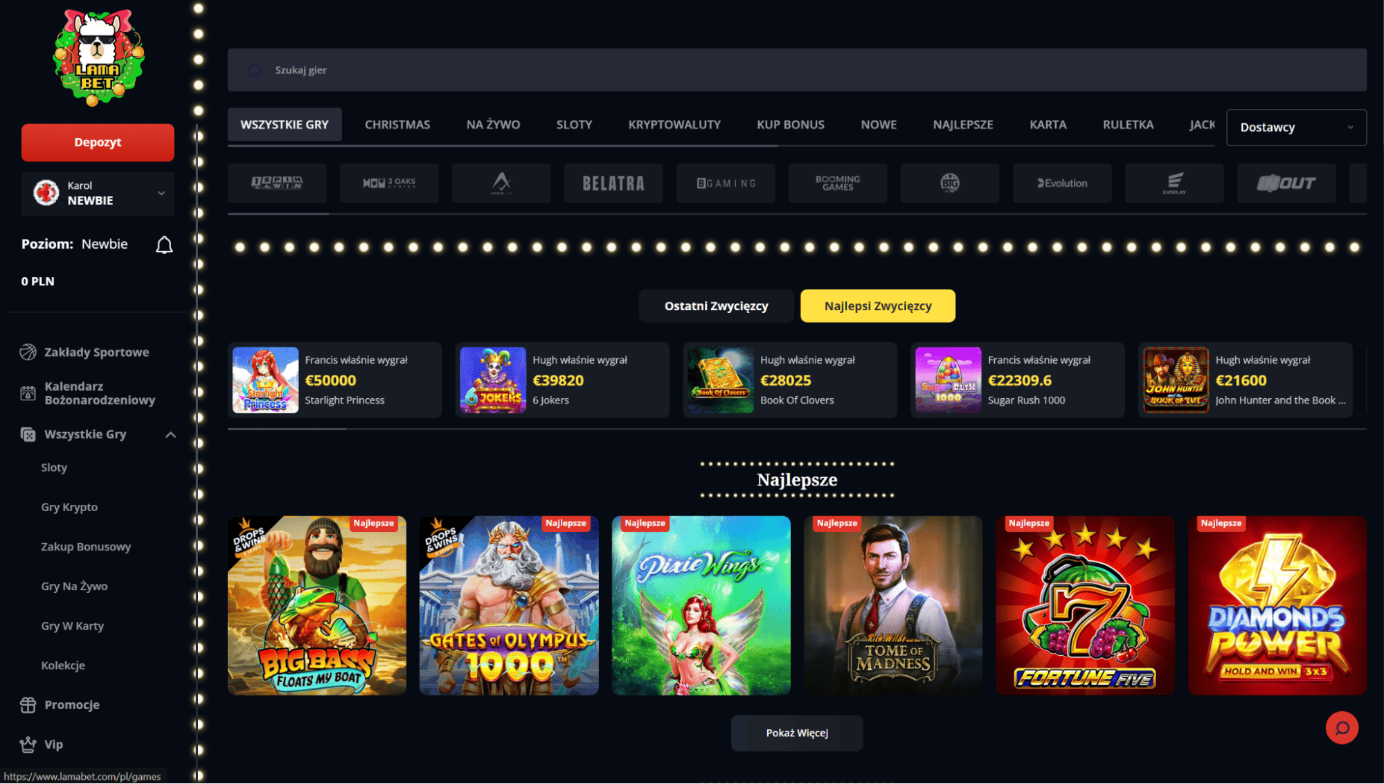
Task: Choose the Booming Games provider logo
Action: tap(838, 184)
